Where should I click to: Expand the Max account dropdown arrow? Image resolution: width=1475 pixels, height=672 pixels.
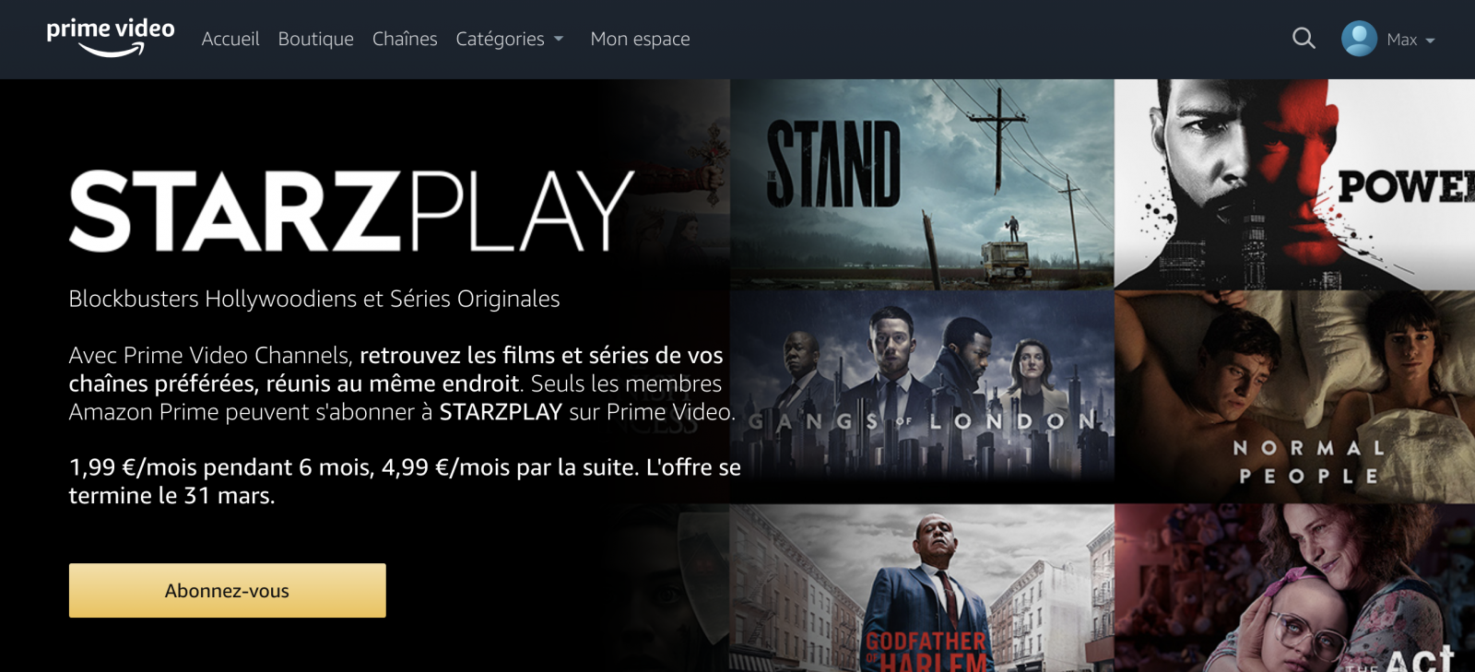tap(1430, 41)
